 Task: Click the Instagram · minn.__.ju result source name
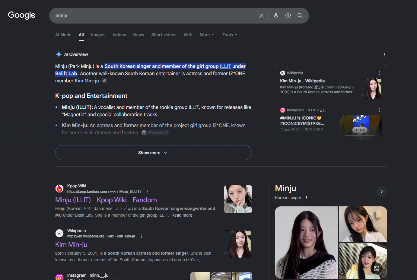88,275
